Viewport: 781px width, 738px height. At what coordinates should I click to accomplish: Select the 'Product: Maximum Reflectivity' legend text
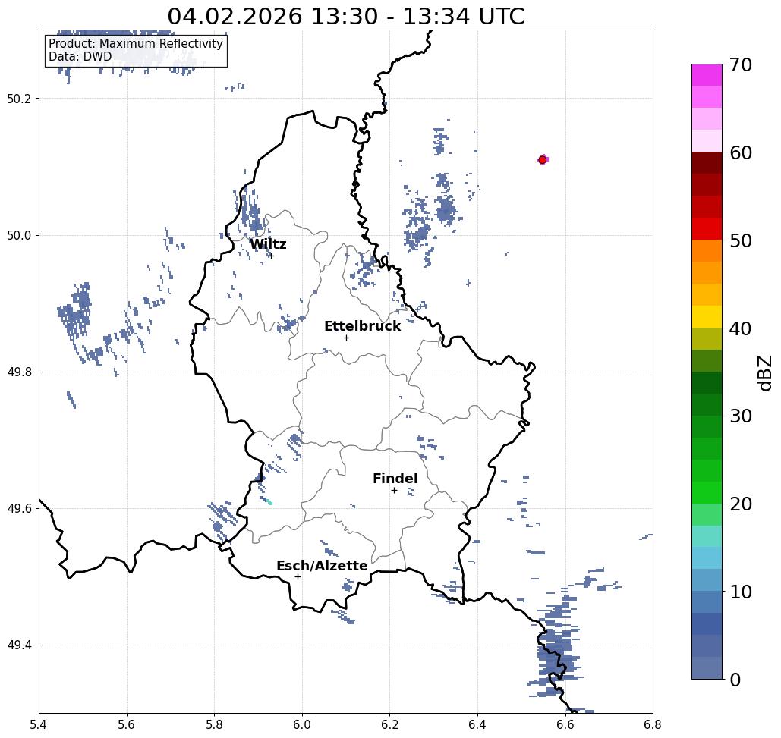135,44
